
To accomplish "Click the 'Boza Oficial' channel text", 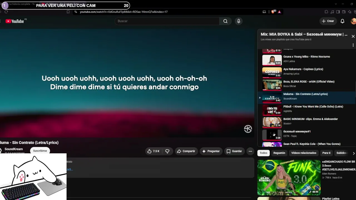I will click(290, 86).
